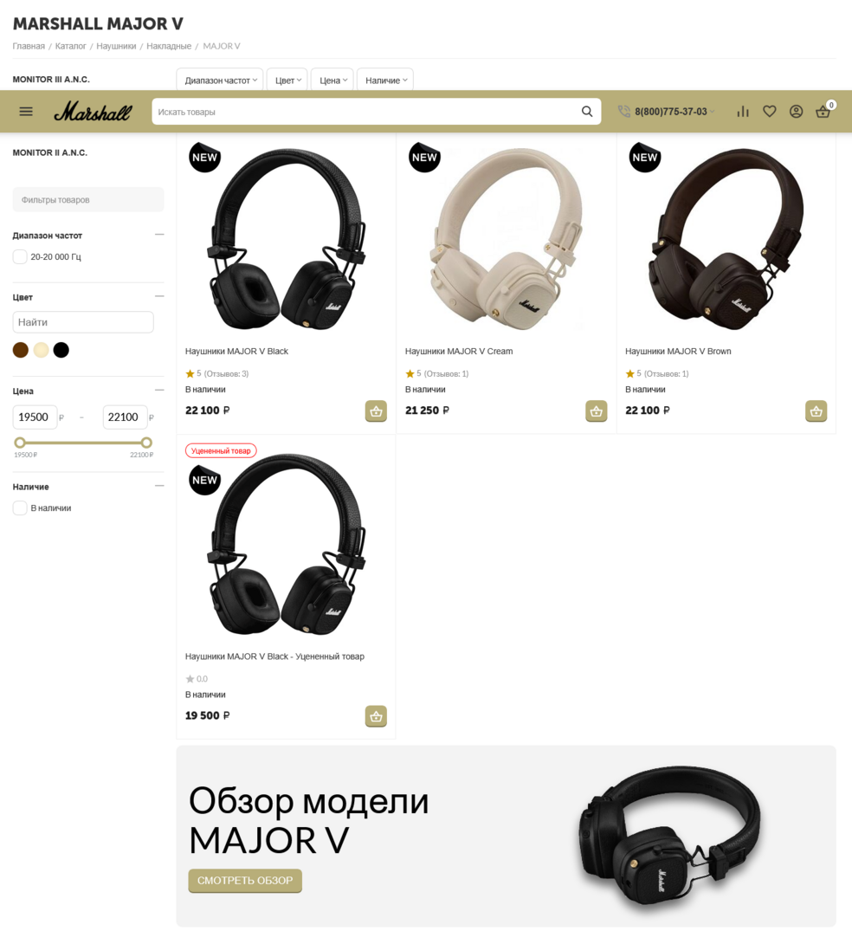The height and width of the screenshot is (944, 852).
Task: Select the brown color swatch
Action: [x=21, y=350]
